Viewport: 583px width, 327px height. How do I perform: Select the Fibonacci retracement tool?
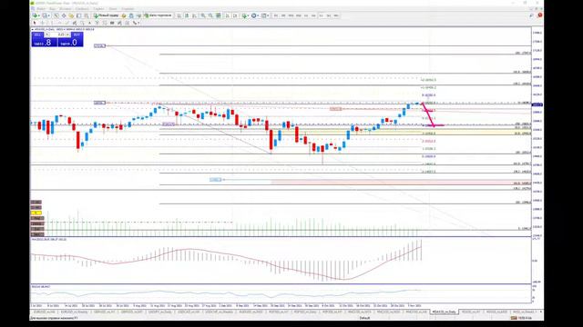[82, 23]
